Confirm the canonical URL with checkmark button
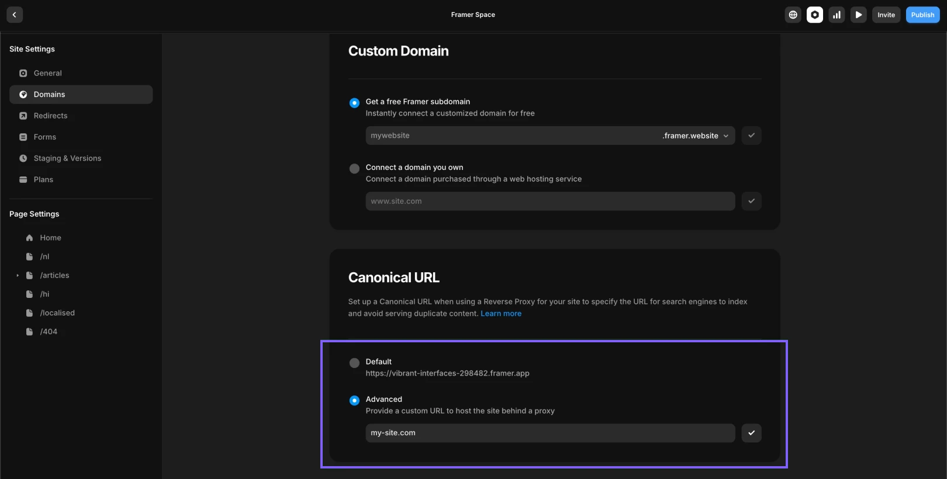 (752, 433)
